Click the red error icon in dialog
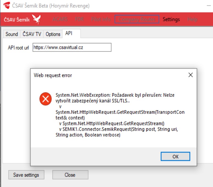Viewport: 213px width, 187px height. tap(46, 99)
